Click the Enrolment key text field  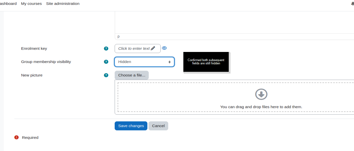137,48
